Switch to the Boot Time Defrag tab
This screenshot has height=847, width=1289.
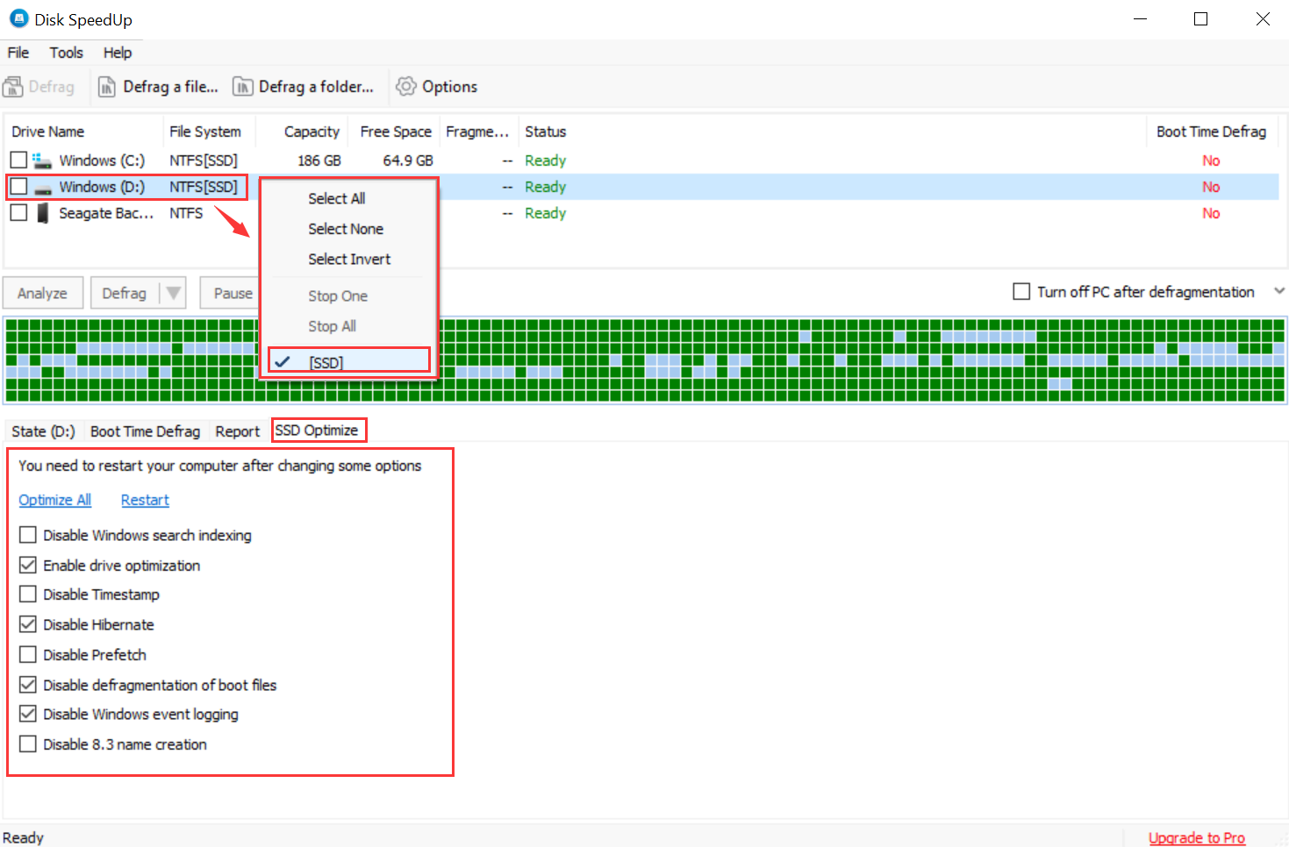(x=145, y=431)
